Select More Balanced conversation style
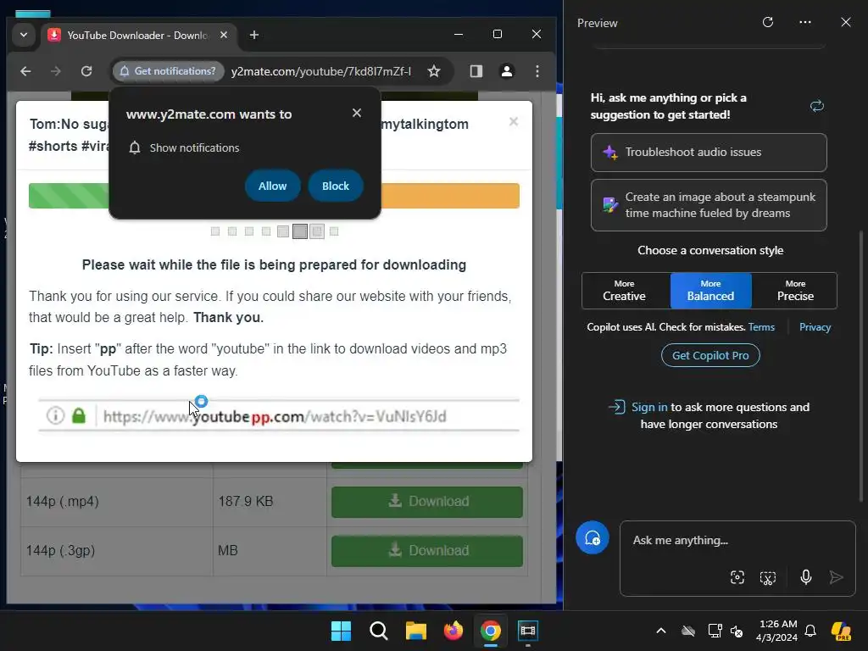Viewport: 868px width, 651px height. click(x=711, y=291)
